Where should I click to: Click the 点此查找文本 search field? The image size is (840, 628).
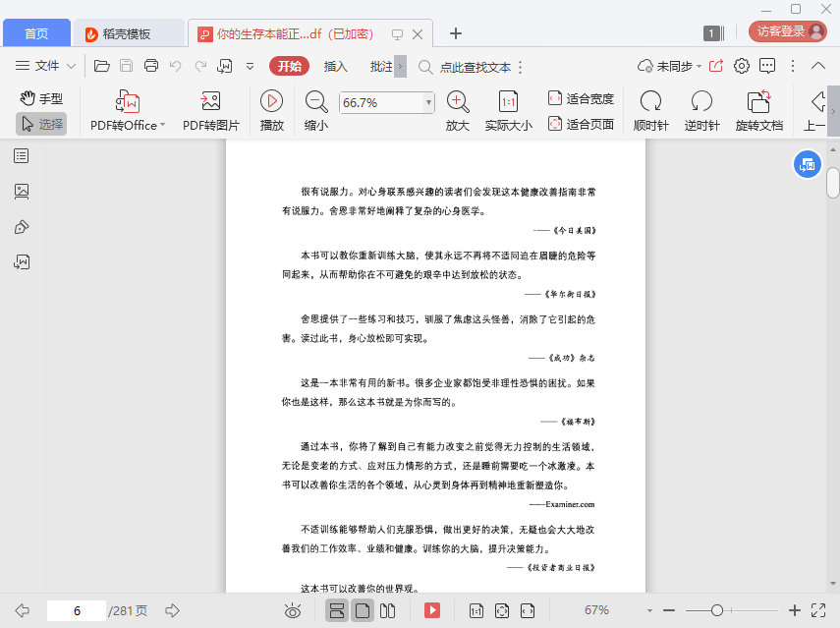point(475,67)
